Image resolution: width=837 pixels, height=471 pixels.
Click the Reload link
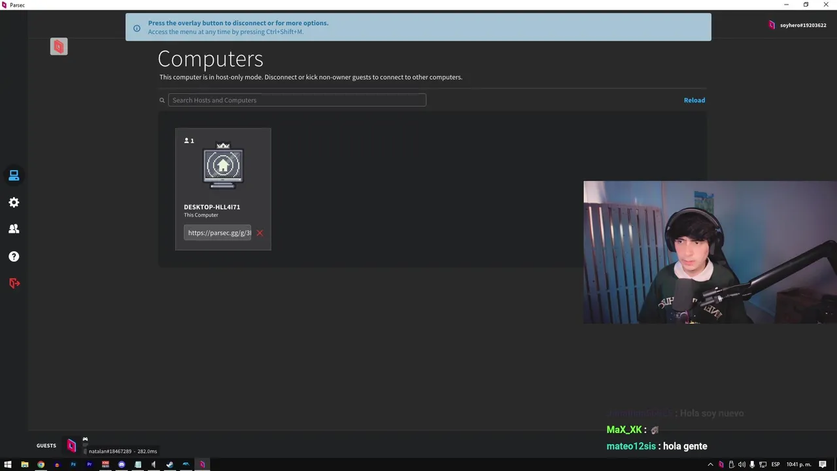(694, 100)
